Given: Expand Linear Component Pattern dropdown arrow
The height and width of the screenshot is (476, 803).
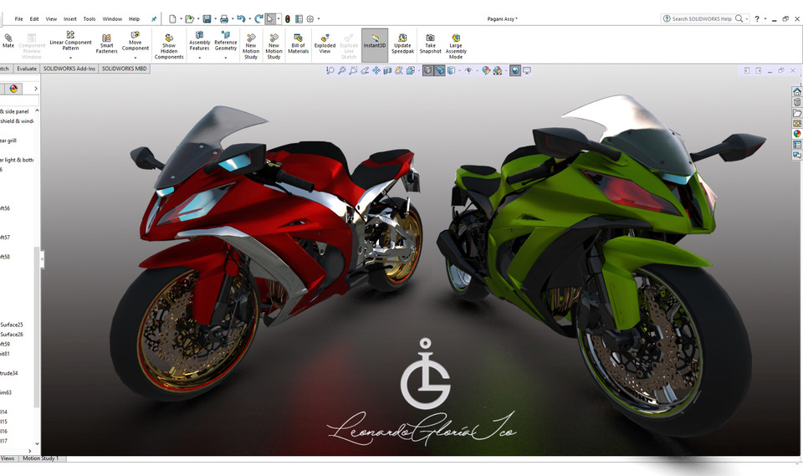Looking at the screenshot, I should click(70, 58).
